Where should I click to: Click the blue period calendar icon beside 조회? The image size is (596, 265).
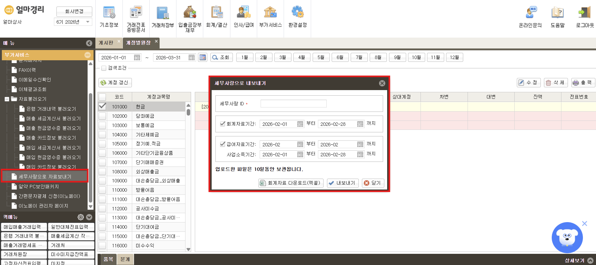point(203,57)
